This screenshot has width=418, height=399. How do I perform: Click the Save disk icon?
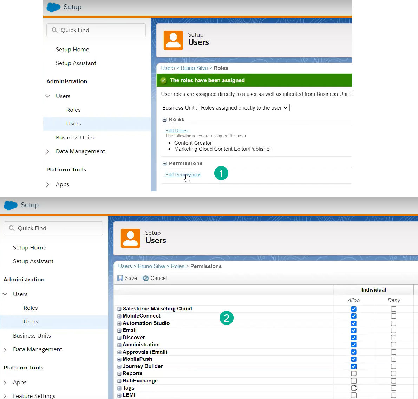(x=121, y=278)
